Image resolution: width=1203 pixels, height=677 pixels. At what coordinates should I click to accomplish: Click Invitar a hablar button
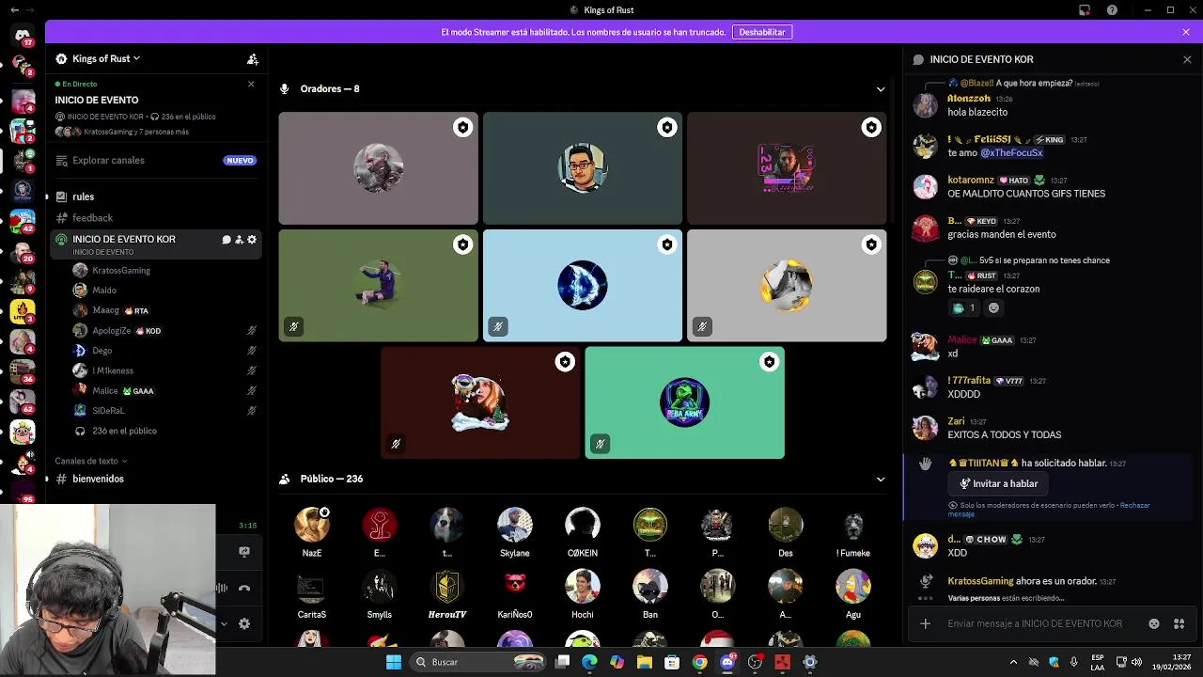click(998, 483)
